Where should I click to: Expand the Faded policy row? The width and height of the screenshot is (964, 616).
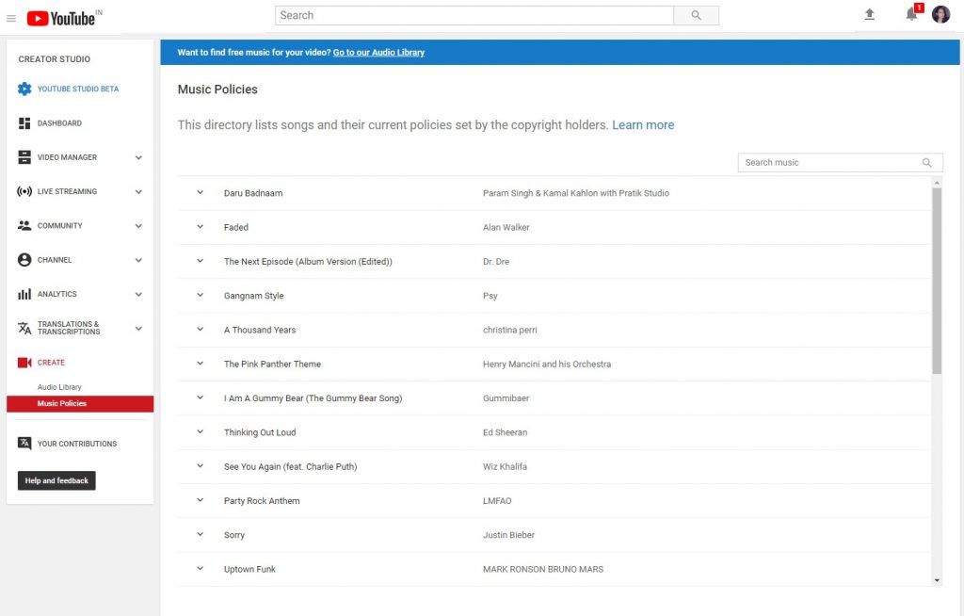pos(200,226)
